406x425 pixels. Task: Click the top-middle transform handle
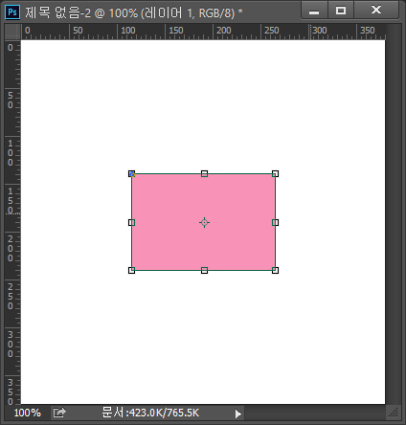pos(204,173)
